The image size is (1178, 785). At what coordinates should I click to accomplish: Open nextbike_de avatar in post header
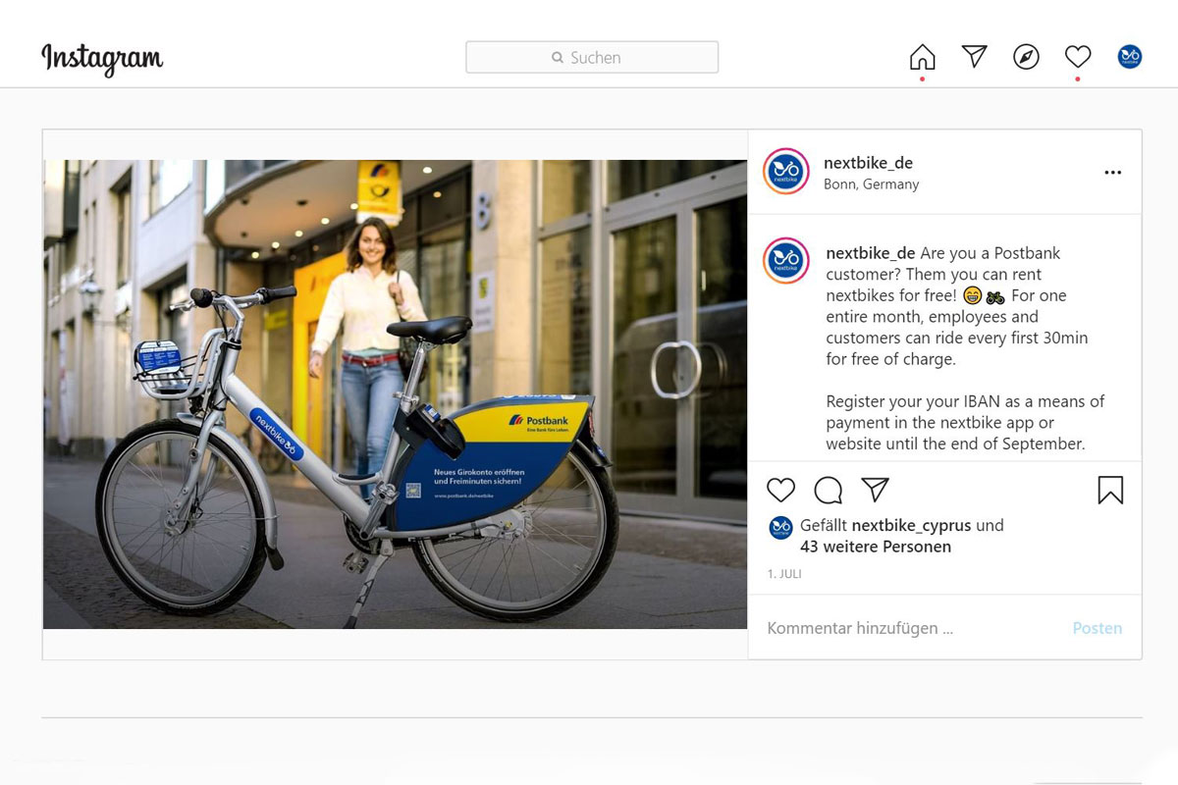[x=786, y=172]
